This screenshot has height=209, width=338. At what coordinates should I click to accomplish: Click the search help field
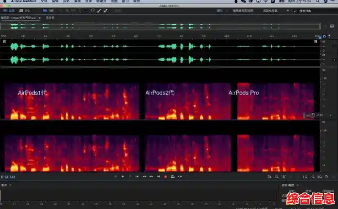pos(305,11)
